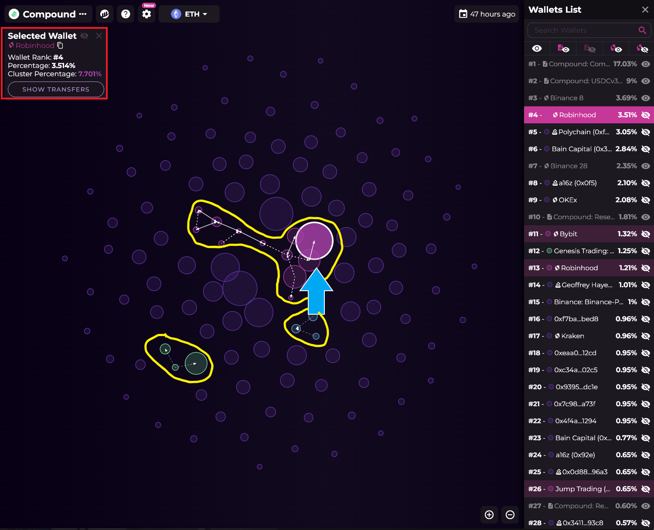Click the contract icon beside #10 Compound
Viewport: 654px width, 530px height.
549,217
